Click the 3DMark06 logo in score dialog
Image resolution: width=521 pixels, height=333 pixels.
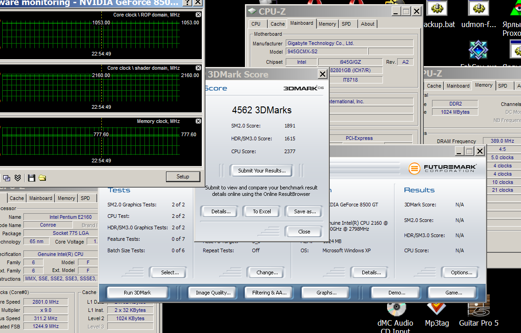tap(303, 88)
